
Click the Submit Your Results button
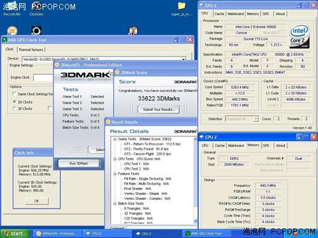(158, 109)
